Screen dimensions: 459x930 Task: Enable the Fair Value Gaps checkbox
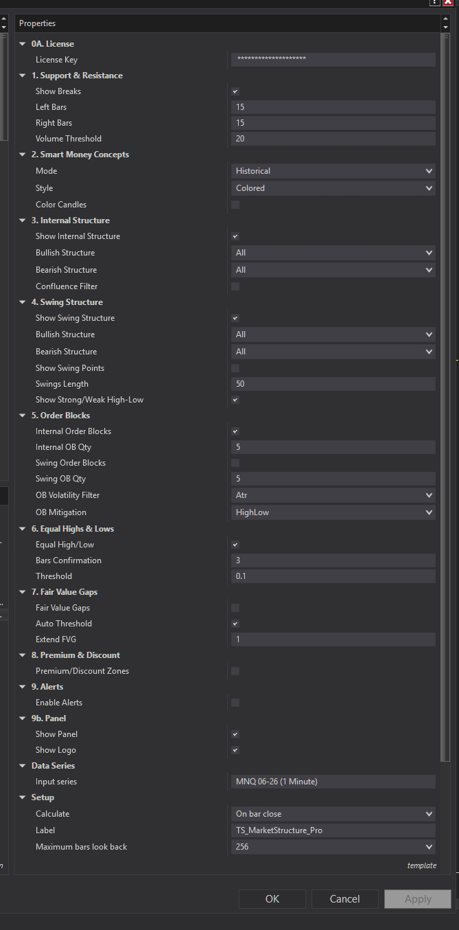pyautogui.click(x=235, y=608)
